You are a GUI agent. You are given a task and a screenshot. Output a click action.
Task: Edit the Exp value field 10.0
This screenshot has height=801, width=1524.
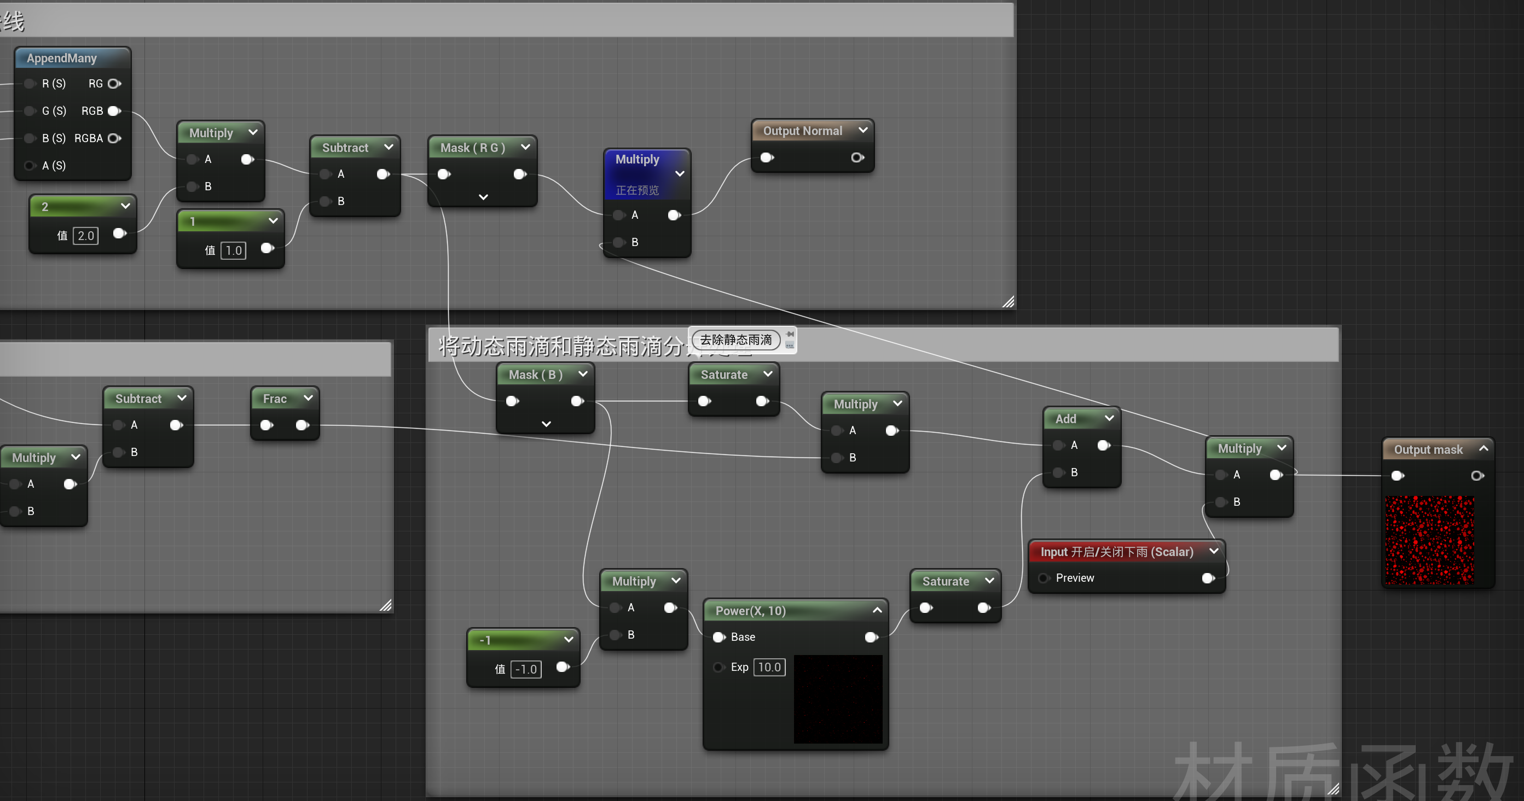769,667
